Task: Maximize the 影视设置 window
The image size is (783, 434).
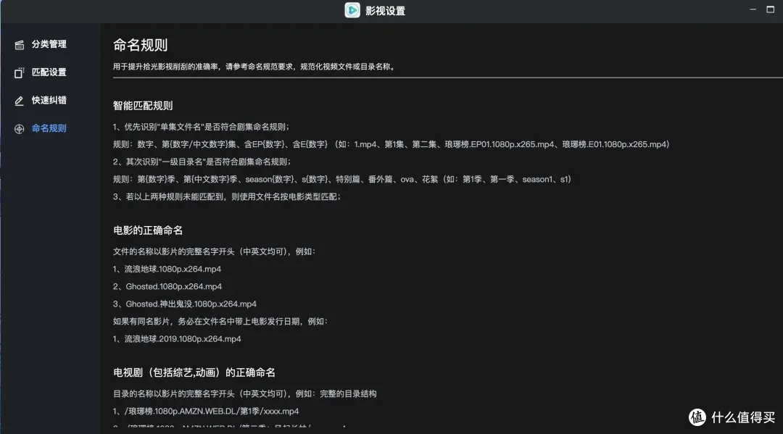Action: (771, 9)
